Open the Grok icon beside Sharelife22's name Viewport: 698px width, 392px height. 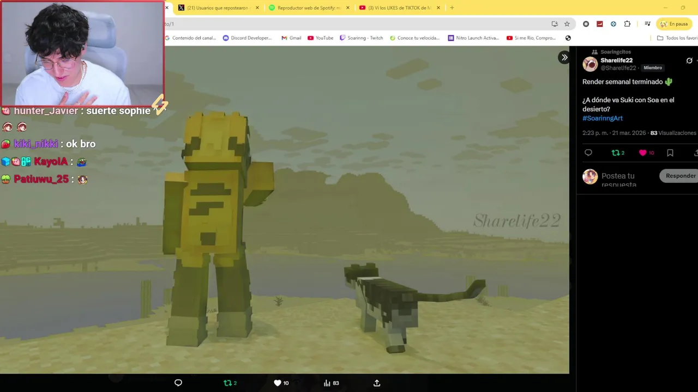689,60
